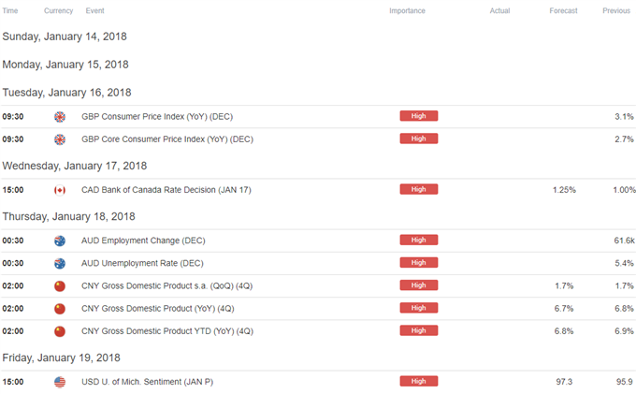Click the 1.25% forecast for Bank of Canada

564,190
